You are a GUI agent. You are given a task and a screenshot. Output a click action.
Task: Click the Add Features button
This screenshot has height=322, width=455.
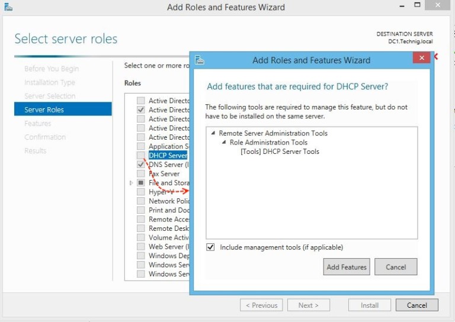(347, 267)
